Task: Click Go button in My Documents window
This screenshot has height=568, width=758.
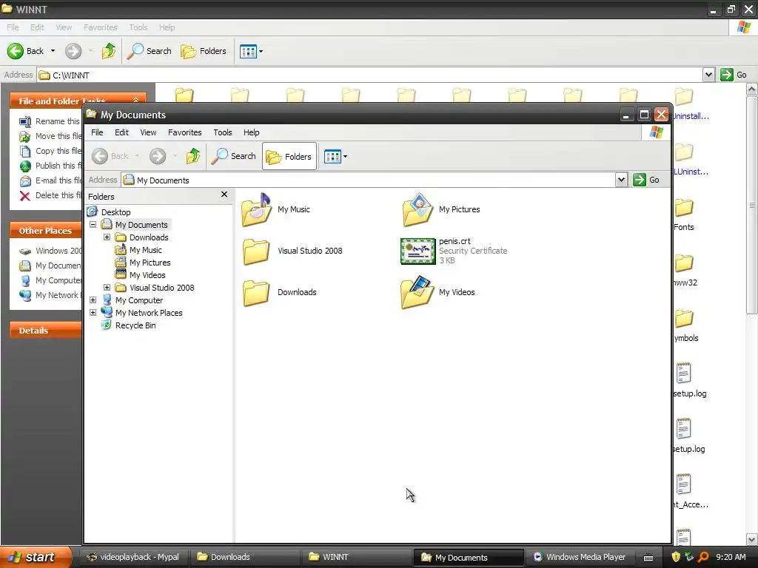Action: [647, 180]
